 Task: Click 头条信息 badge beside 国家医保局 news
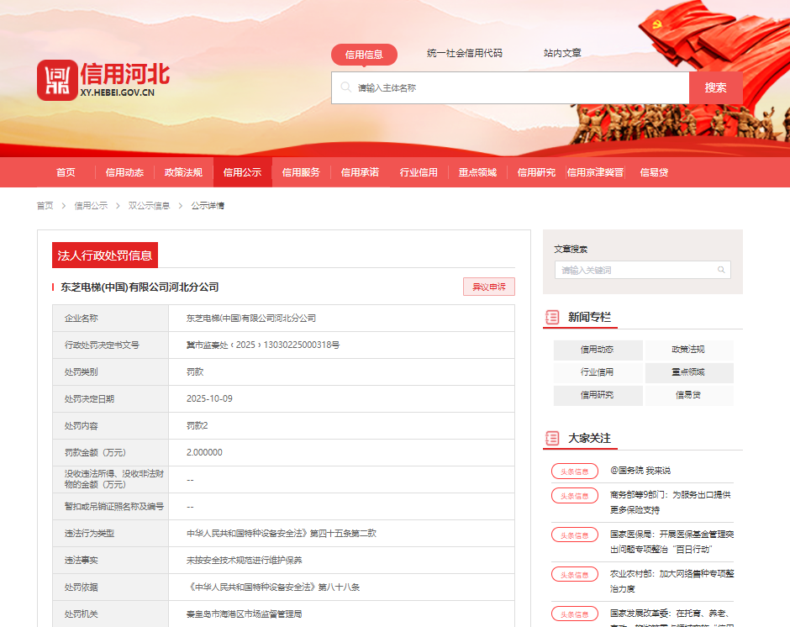(x=575, y=535)
